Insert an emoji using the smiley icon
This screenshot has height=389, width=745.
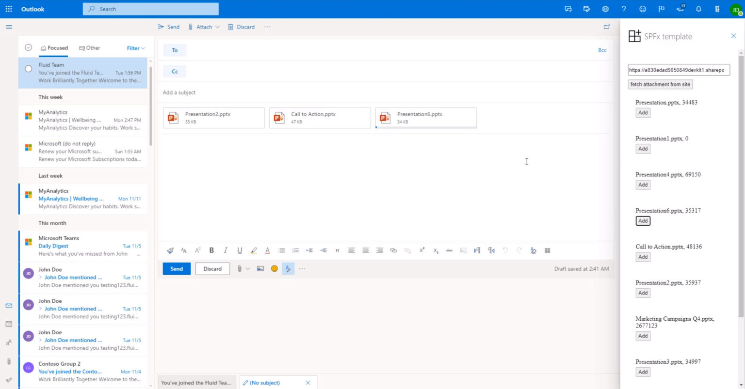coord(275,269)
